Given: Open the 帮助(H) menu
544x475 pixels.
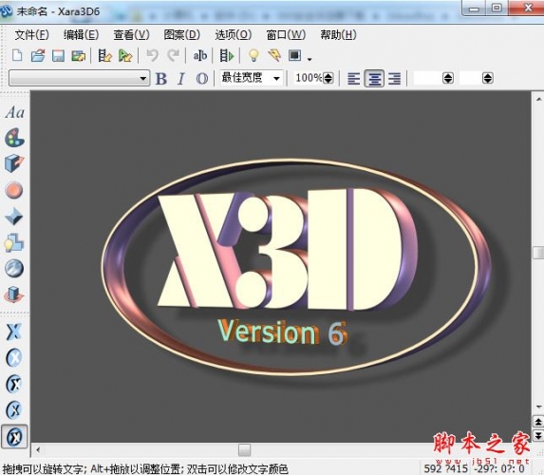Looking at the screenshot, I should [x=338, y=35].
